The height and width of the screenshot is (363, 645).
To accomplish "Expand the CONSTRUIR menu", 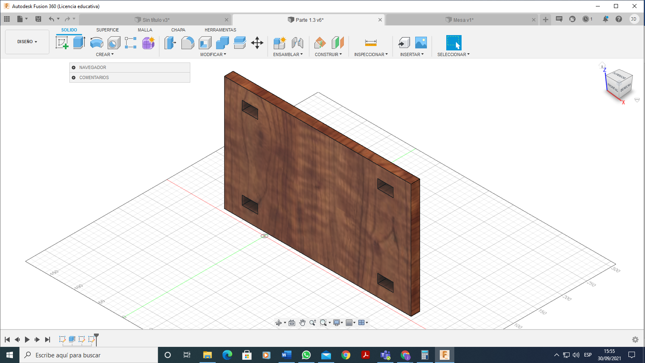I will coord(328,54).
